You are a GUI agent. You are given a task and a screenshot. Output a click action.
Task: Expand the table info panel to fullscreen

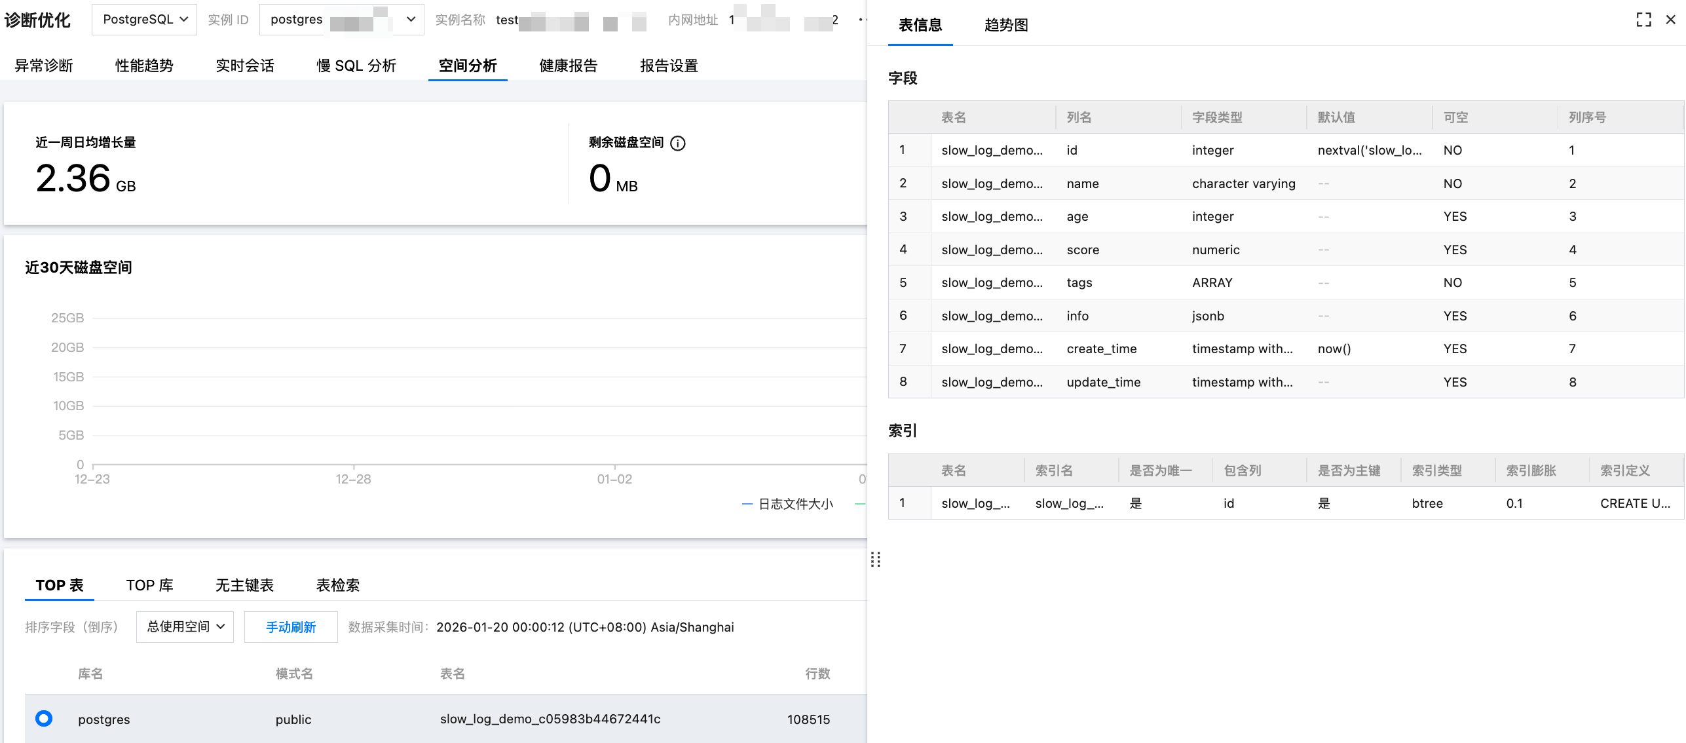tap(1643, 20)
